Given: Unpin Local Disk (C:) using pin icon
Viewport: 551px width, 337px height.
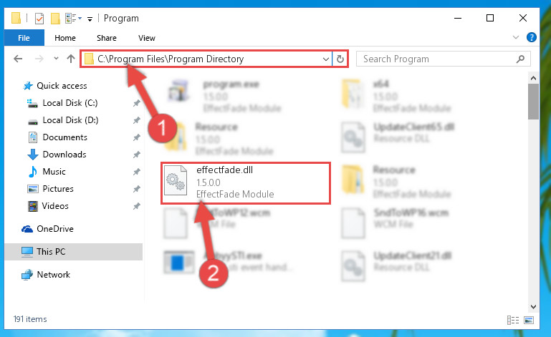Looking at the screenshot, I should point(137,103).
